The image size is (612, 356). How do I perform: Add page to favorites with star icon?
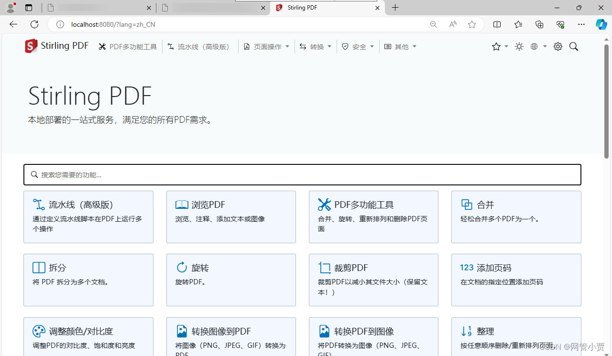click(472, 24)
